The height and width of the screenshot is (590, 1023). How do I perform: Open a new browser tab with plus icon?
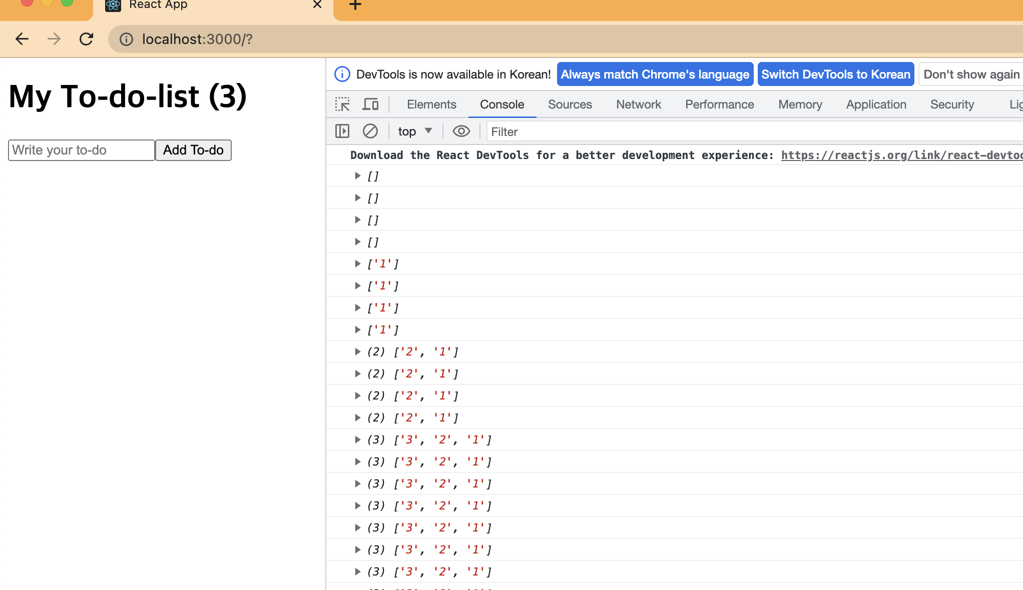click(x=355, y=5)
